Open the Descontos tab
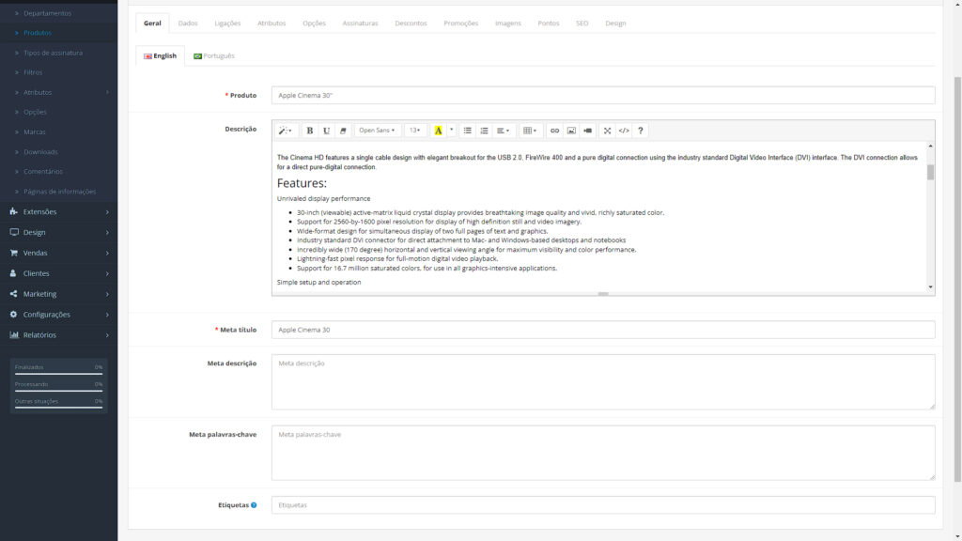This screenshot has width=962, height=541. (x=411, y=23)
